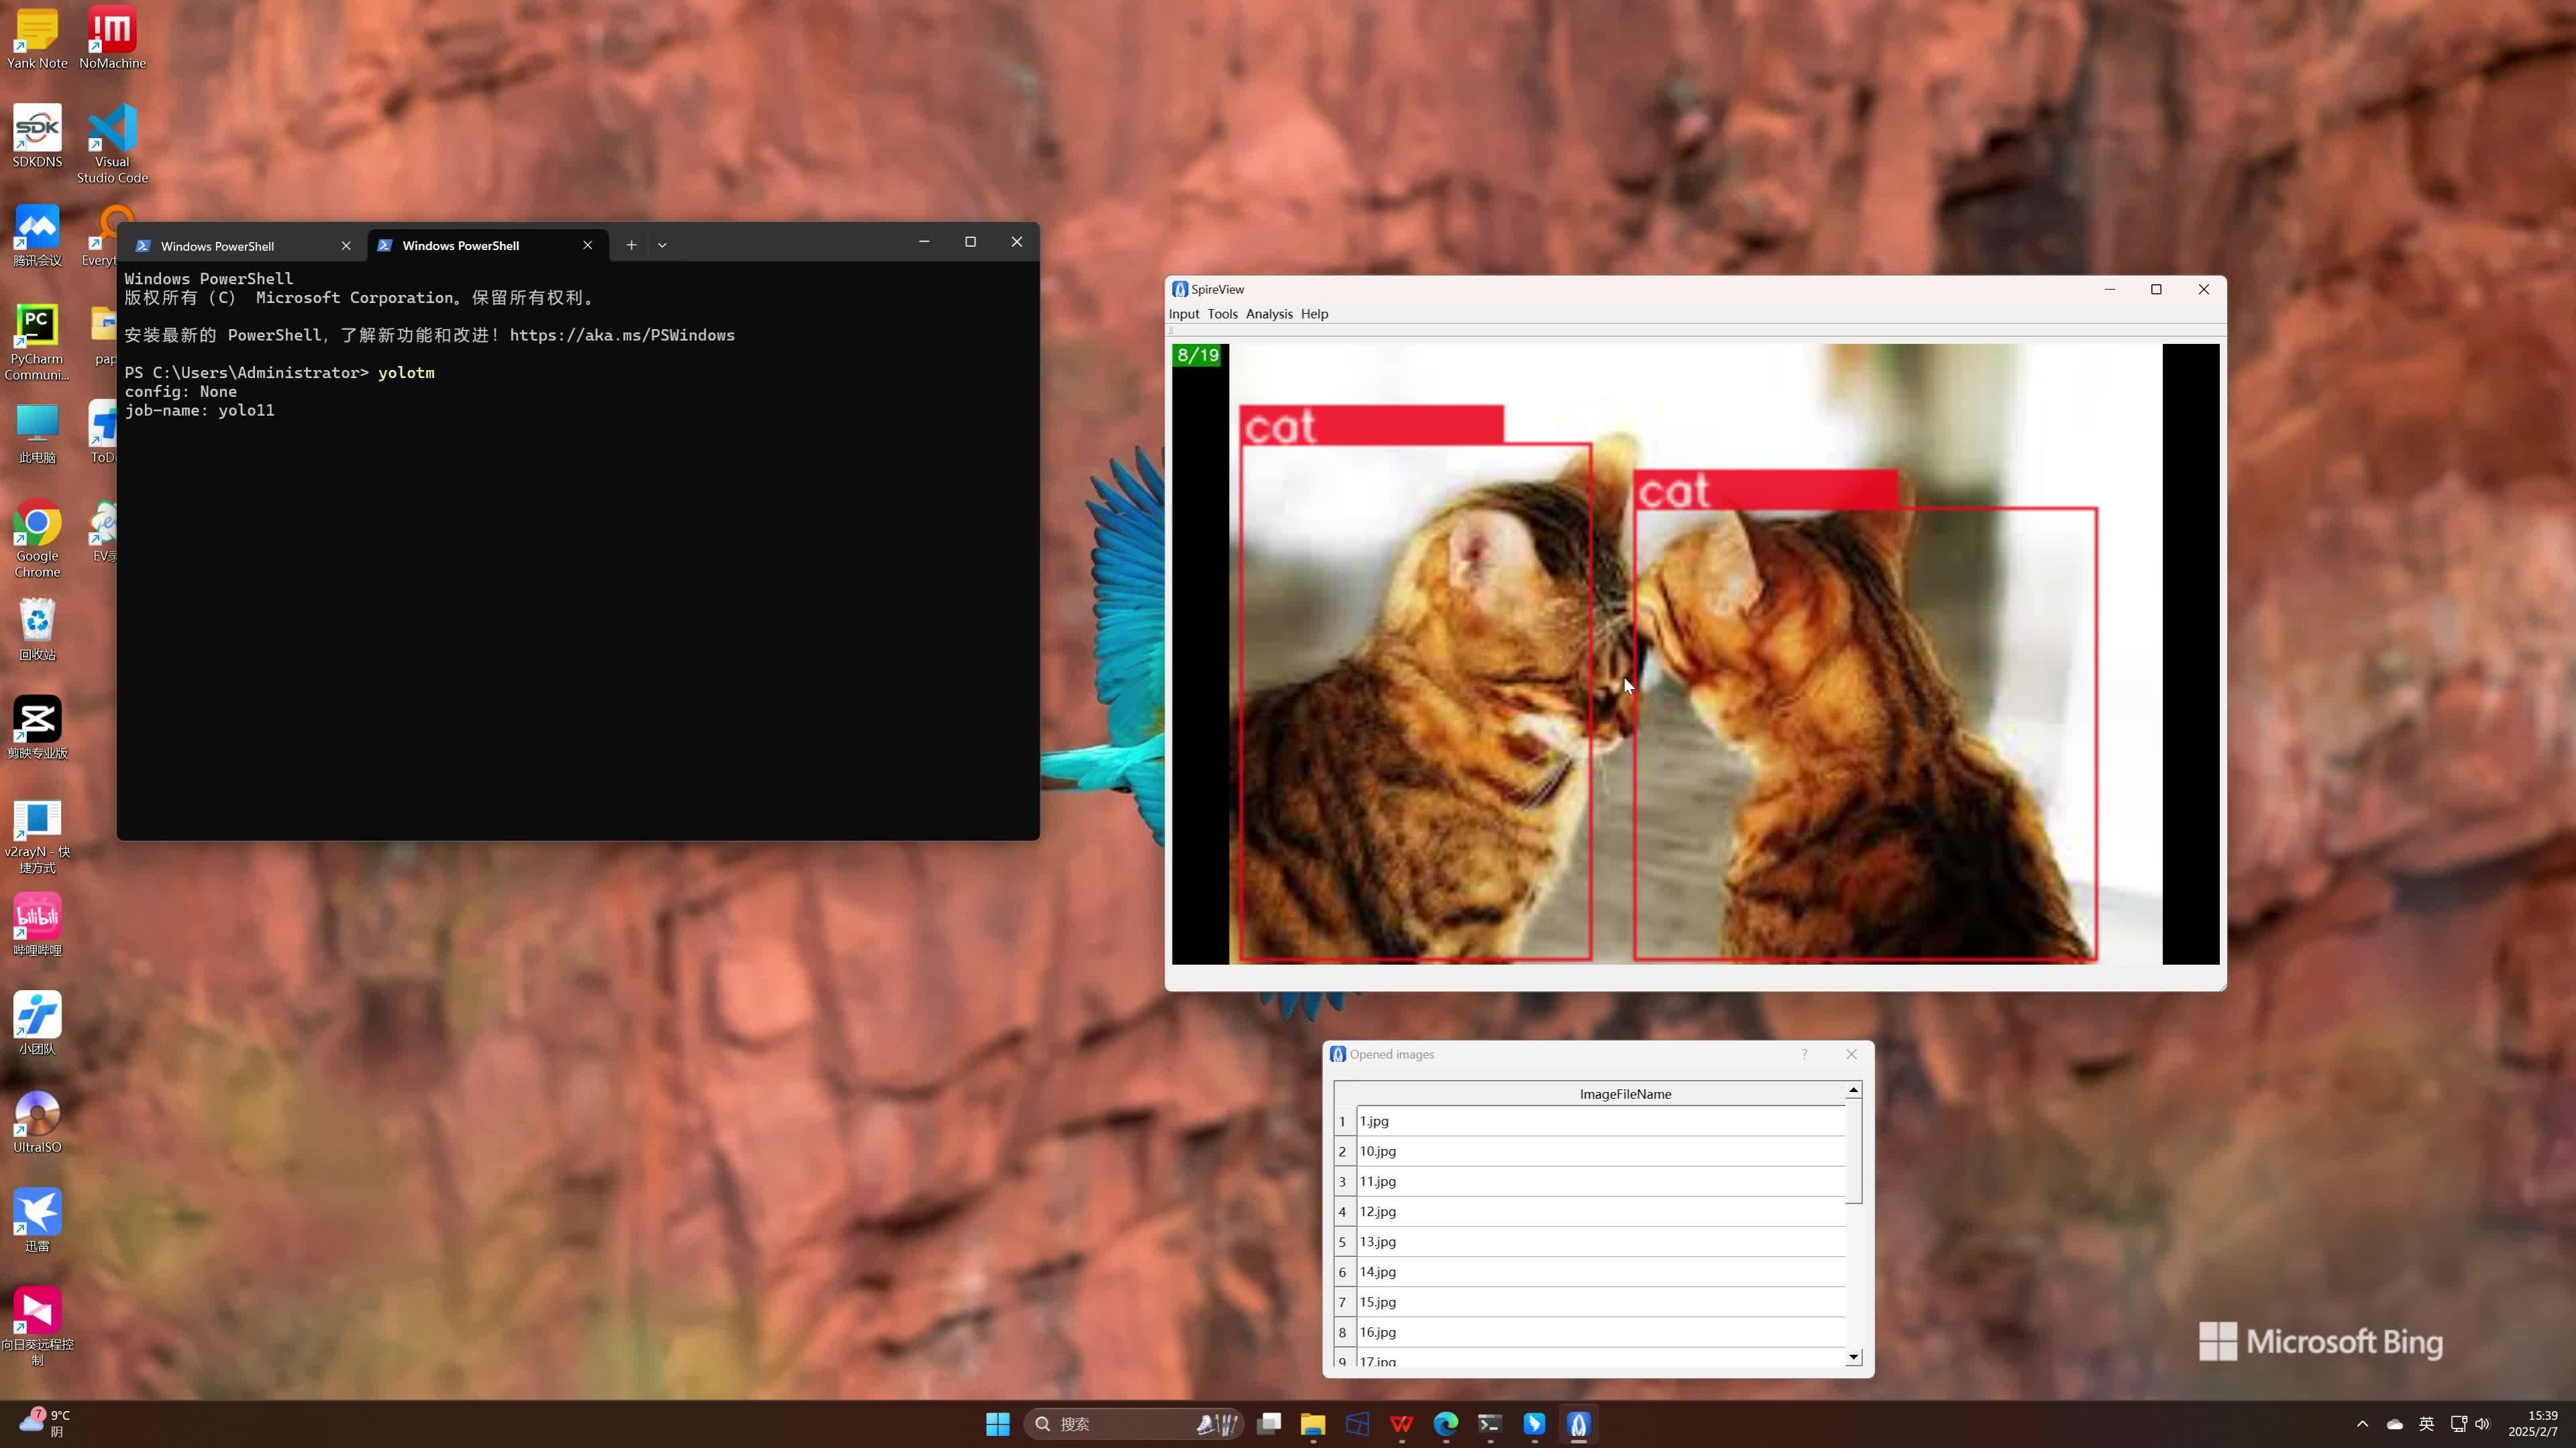The width and height of the screenshot is (2576, 1448).
Task: Expand the terminal new-tab profile dropdown
Action: click(x=662, y=245)
